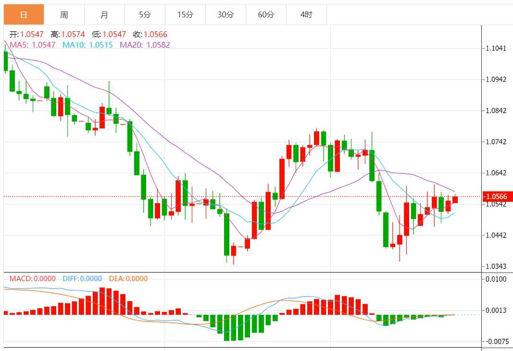The image size is (513, 351).
Task: Switch to the 4时 timeframe tab
Action: 307,15
